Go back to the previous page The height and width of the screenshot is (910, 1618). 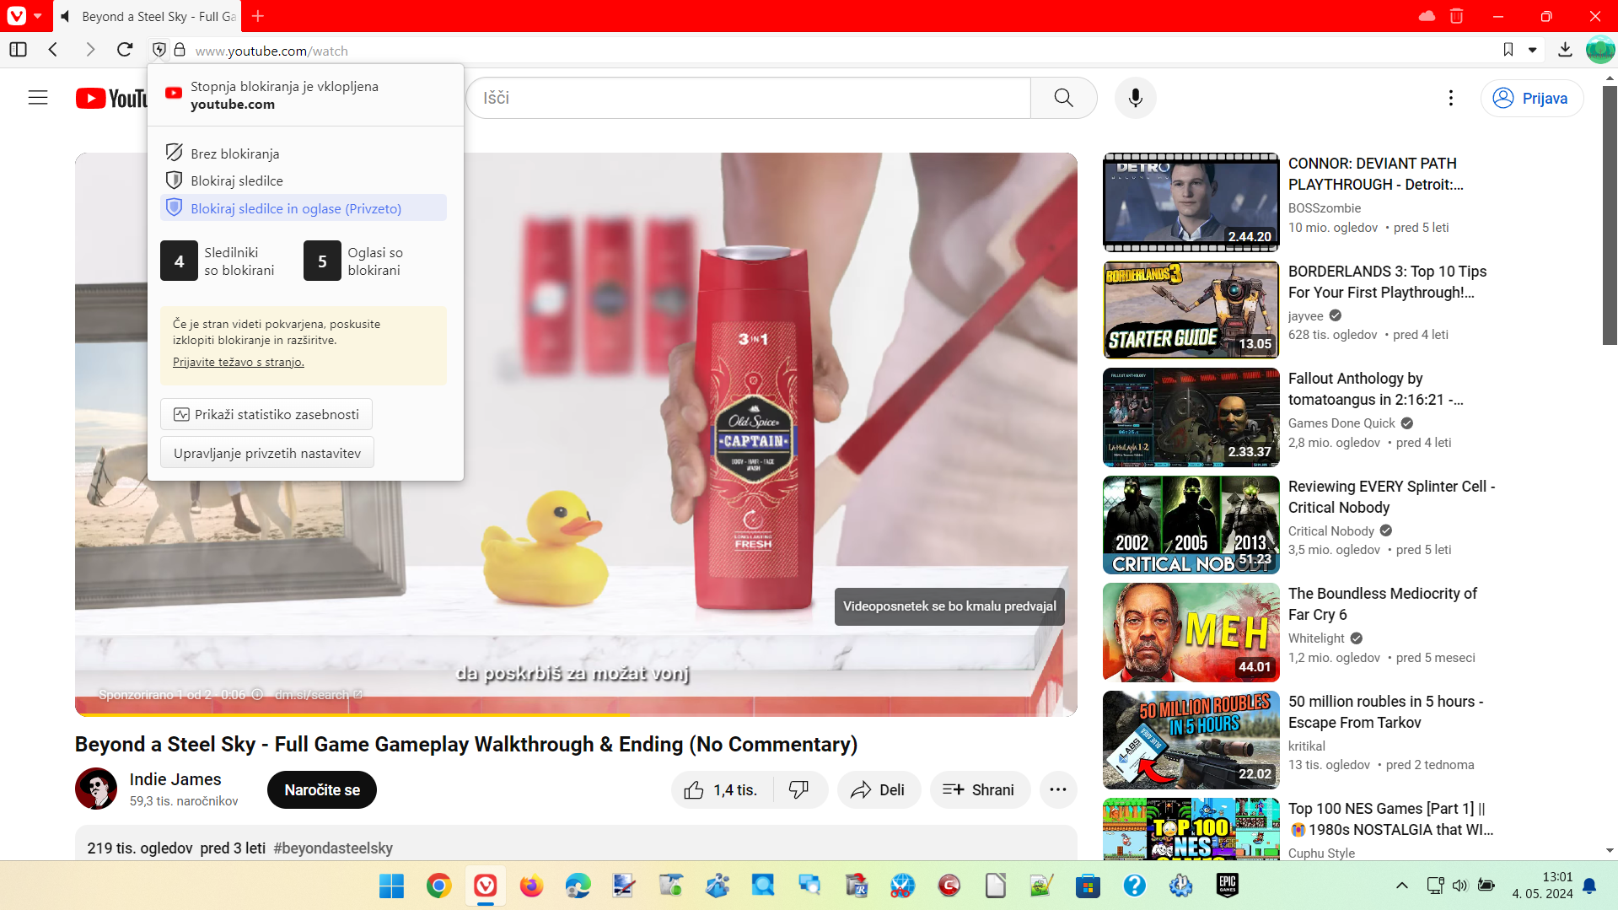click(x=53, y=50)
